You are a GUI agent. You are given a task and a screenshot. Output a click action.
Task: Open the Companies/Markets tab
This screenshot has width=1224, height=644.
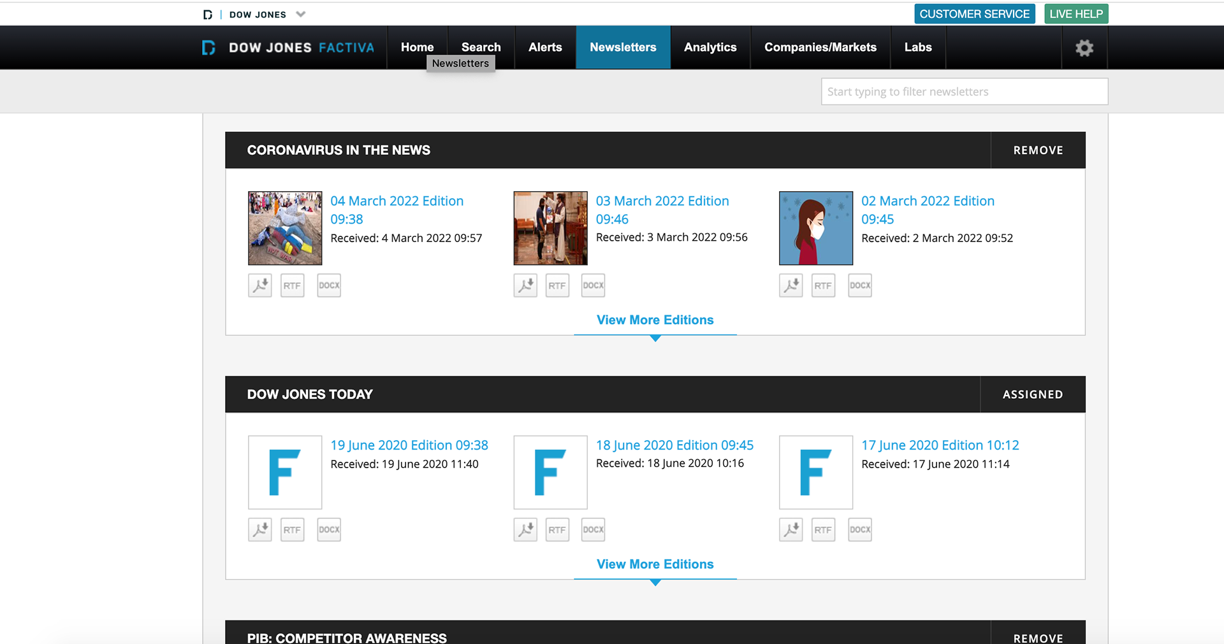pos(820,47)
